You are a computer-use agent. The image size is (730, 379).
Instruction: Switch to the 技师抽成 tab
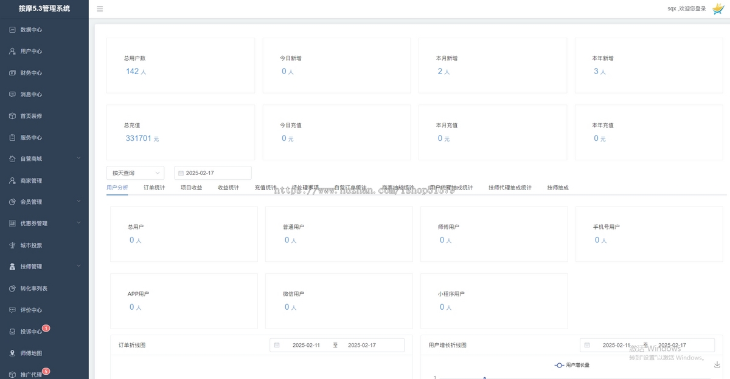click(x=558, y=188)
